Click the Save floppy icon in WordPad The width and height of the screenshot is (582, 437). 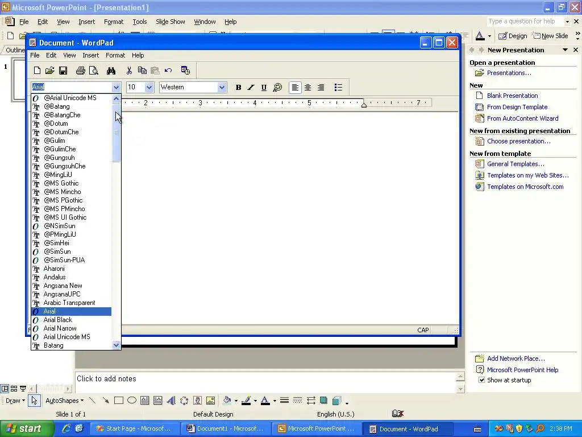(63, 70)
